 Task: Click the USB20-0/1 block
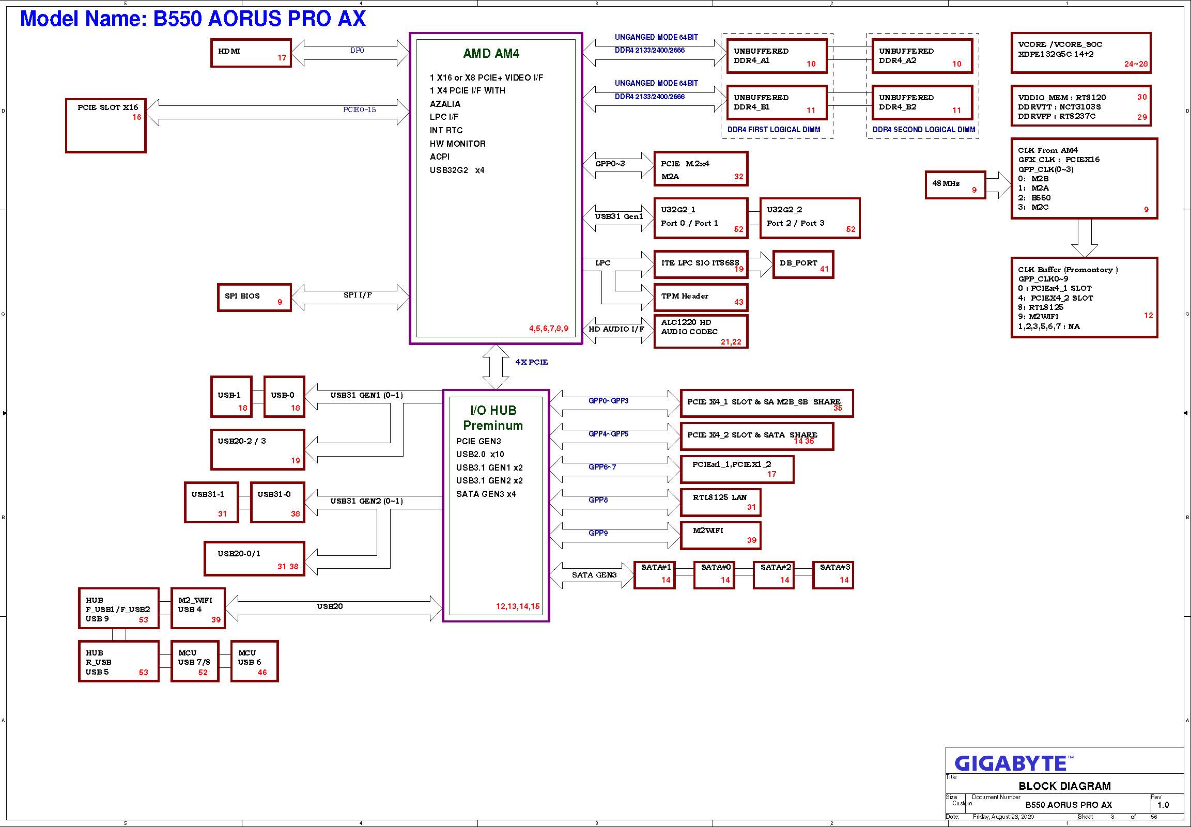click(254, 559)
